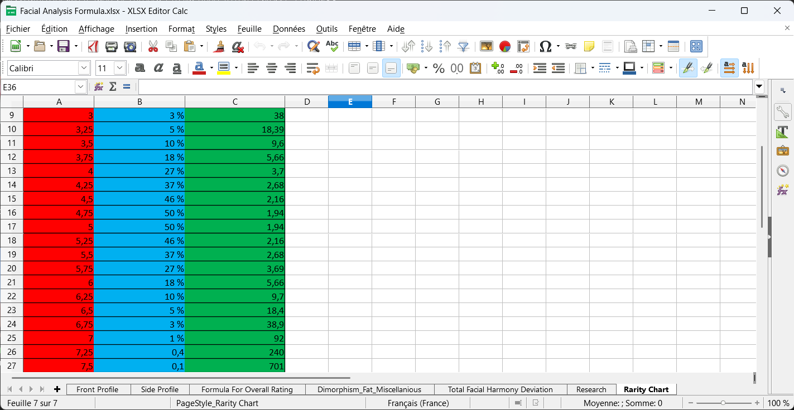
Task: Toggle Center Vertically alignment
Action: pos(373,68)
